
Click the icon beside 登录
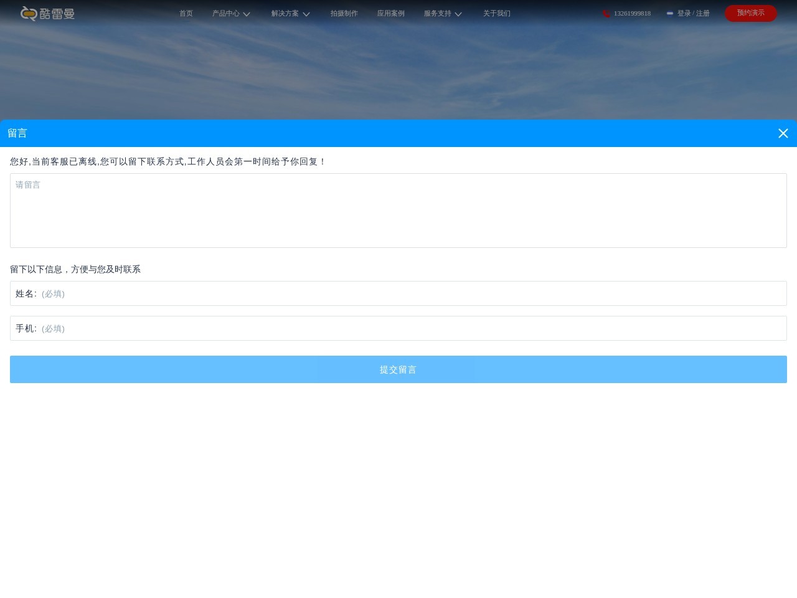pyautogui.click(x=670, y=13)
